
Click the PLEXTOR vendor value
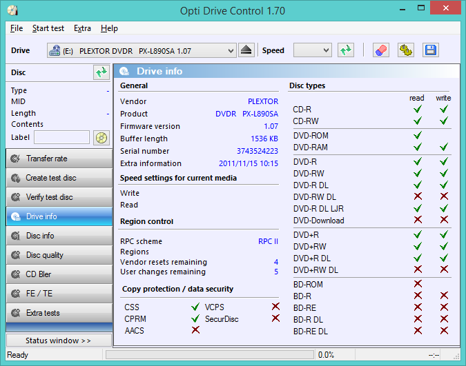point(263,101)
